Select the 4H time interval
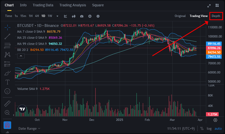 pyautogui.click(x=37, y=16)
